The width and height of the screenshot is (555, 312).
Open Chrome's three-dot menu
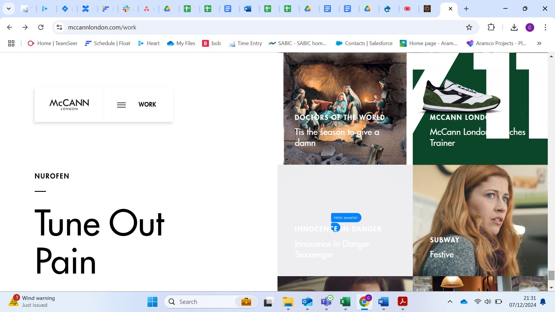pos(545,27)
